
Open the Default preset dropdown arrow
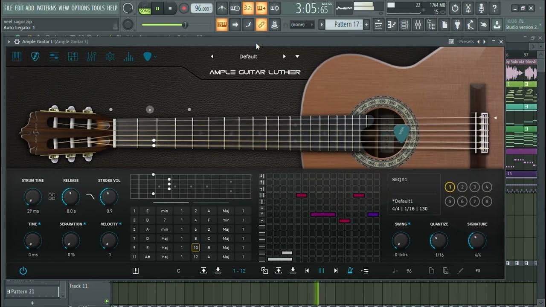coord(297,56)
